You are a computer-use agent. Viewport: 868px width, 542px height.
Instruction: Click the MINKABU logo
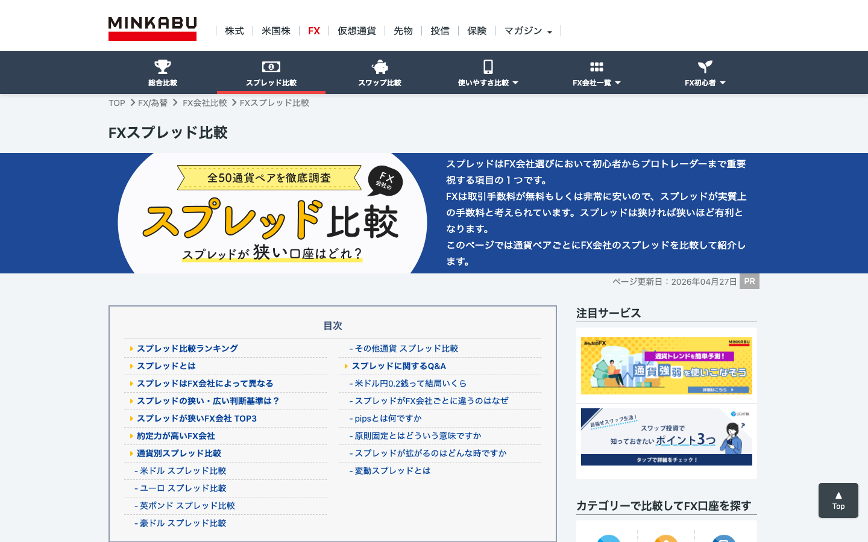(x=153, y=28)
